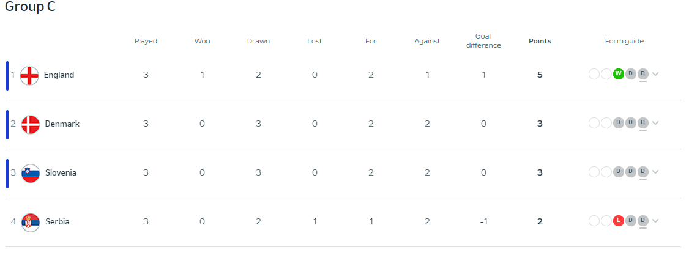Viewport: 689px width, 255px height.
Task: Click Serbia's red L form badge
Action: (x=619, y=220)
